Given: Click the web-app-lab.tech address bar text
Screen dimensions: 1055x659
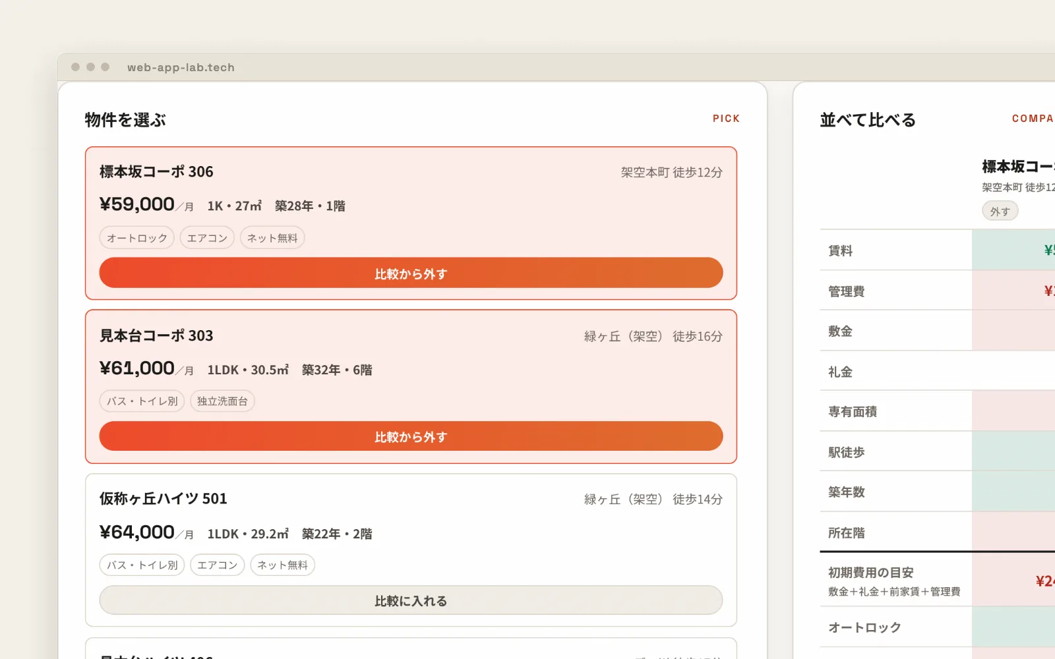Looking at the screenshot, I should [181, 67].
